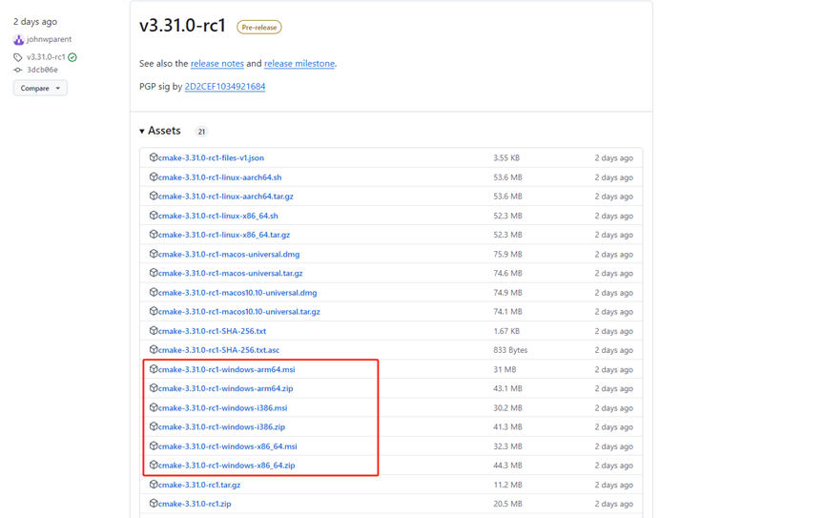Click the johnwparent avatar icon

coord(18,39)
